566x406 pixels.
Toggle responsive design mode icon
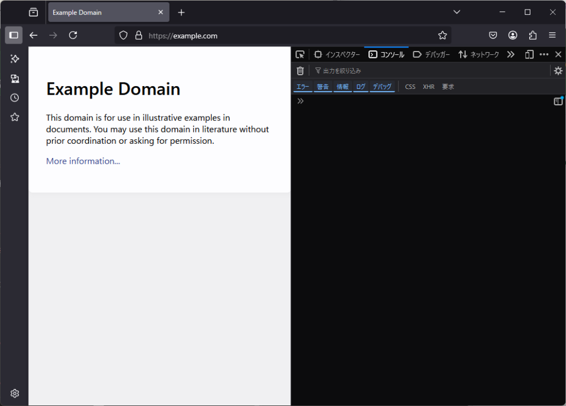(x=529, y=54)
